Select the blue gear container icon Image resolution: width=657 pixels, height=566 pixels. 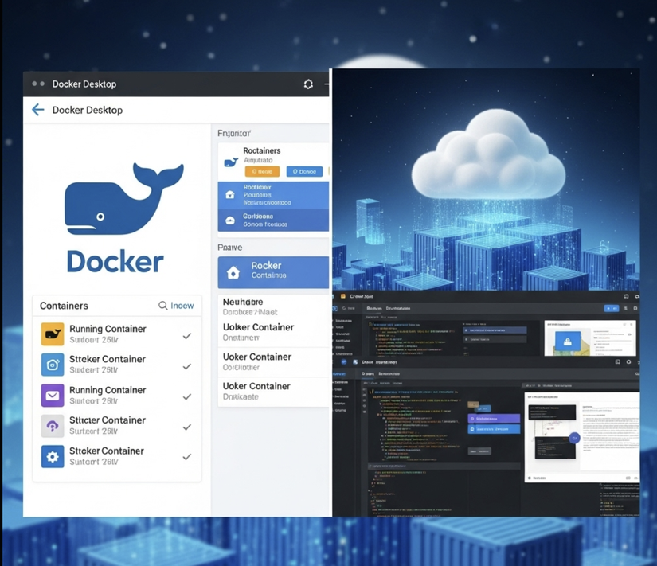[x=53, y=456]
